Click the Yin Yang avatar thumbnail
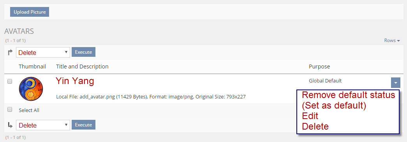Image resolution: width=407 pixels, height=142 pixels. [x=31, y=89]
